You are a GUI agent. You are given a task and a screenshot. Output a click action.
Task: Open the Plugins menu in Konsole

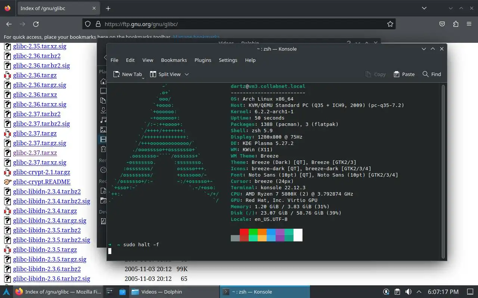[203, 60]
